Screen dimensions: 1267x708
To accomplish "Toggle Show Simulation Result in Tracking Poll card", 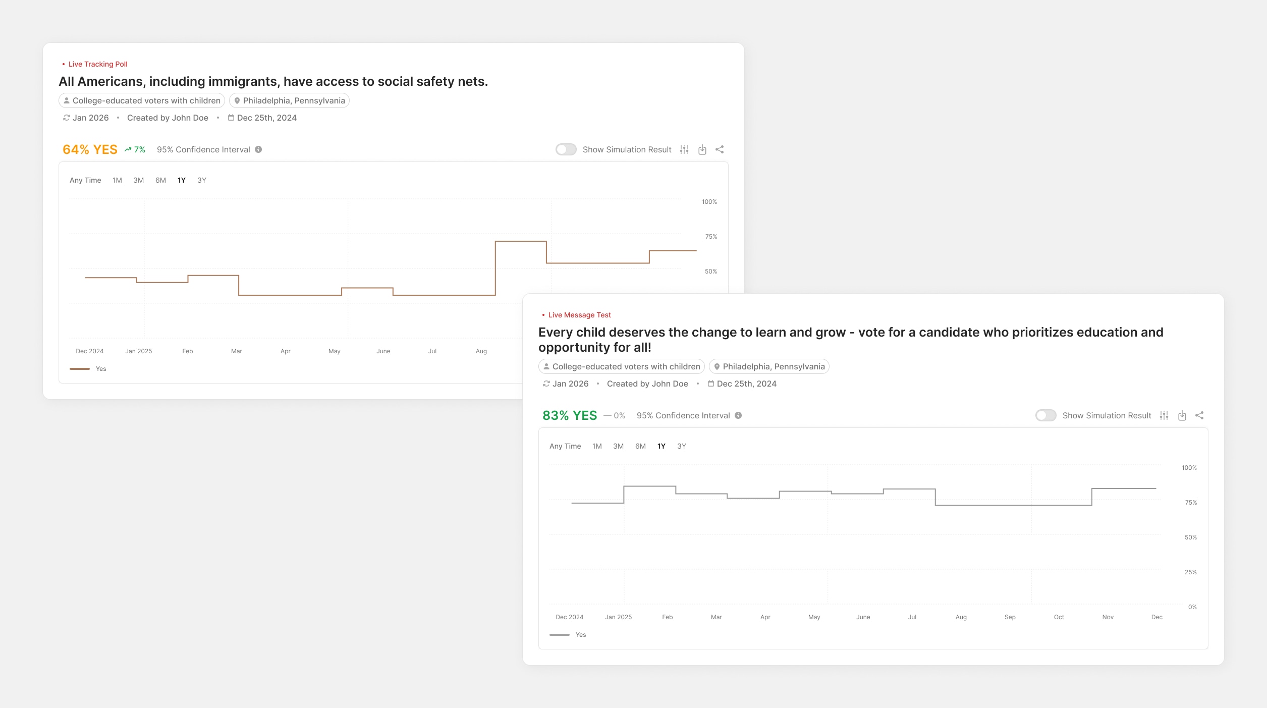I will [x=566, y=149].
